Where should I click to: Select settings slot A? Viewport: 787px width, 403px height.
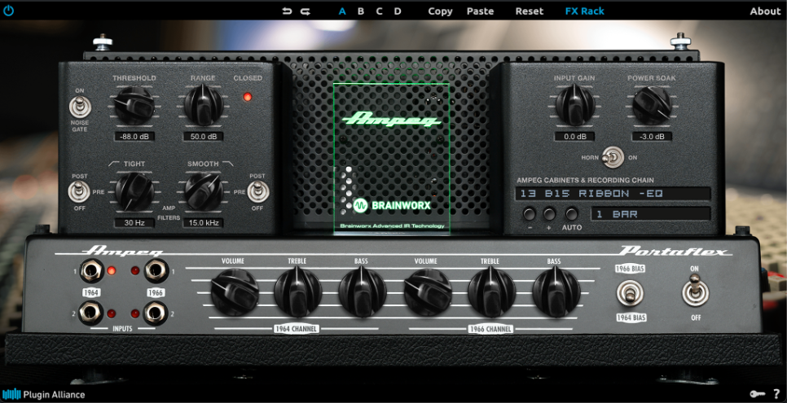[x=342, y=11]
